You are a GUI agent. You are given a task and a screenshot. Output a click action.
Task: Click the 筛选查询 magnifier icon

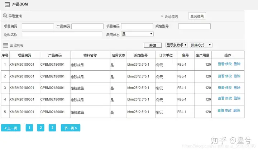(x=5, y=16)
